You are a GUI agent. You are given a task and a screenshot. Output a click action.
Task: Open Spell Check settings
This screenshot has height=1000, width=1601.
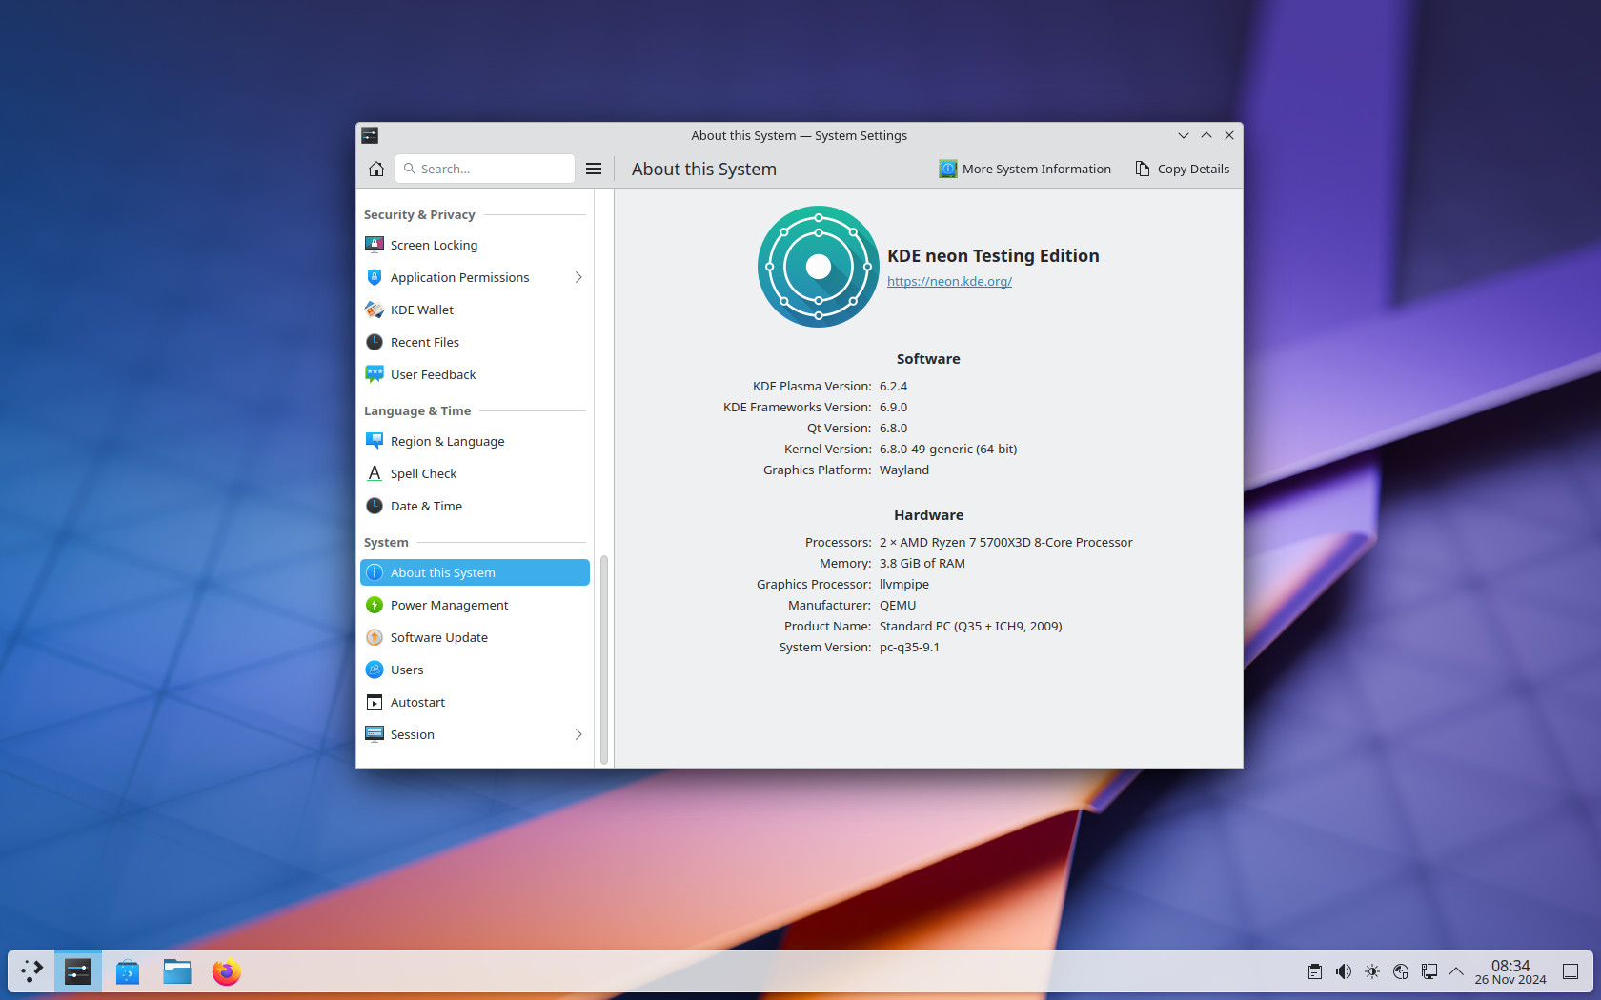tap(475, 473)
